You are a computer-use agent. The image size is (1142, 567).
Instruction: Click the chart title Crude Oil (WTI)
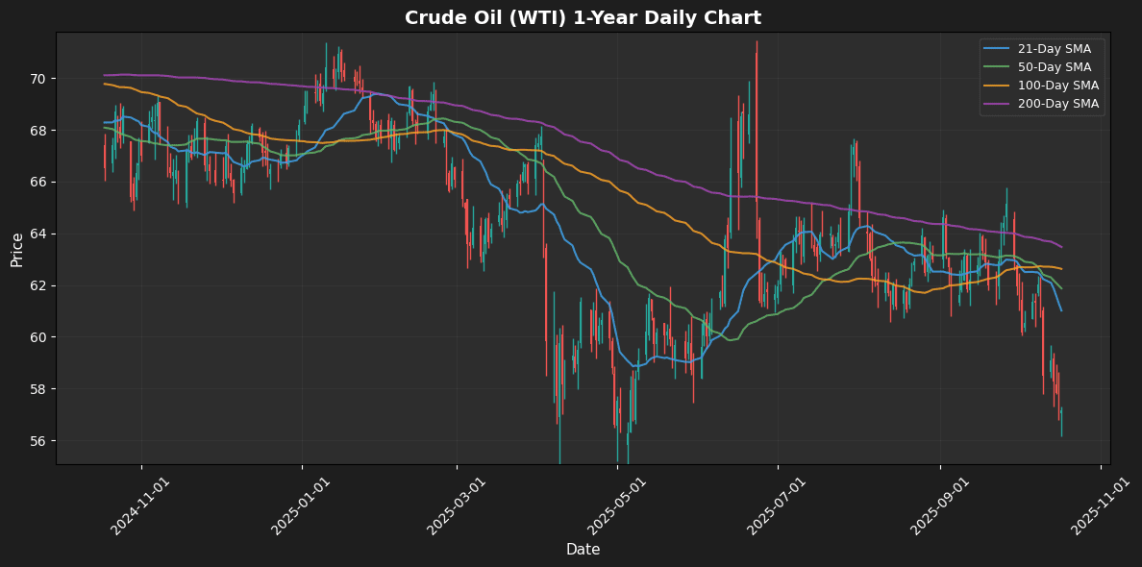tap(583, 18)
